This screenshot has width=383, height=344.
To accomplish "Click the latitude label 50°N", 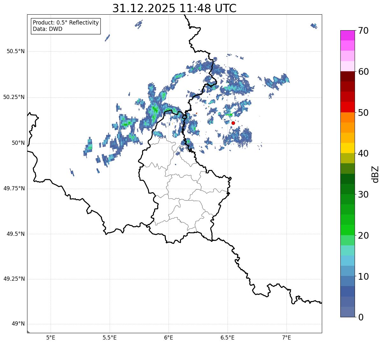I will (x=18, y=143).
